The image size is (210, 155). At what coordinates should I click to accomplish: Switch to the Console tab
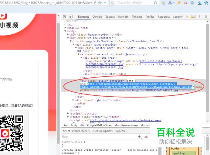[x=97, y=17]
